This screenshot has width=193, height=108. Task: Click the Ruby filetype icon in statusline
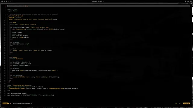[x=10, y=103]
